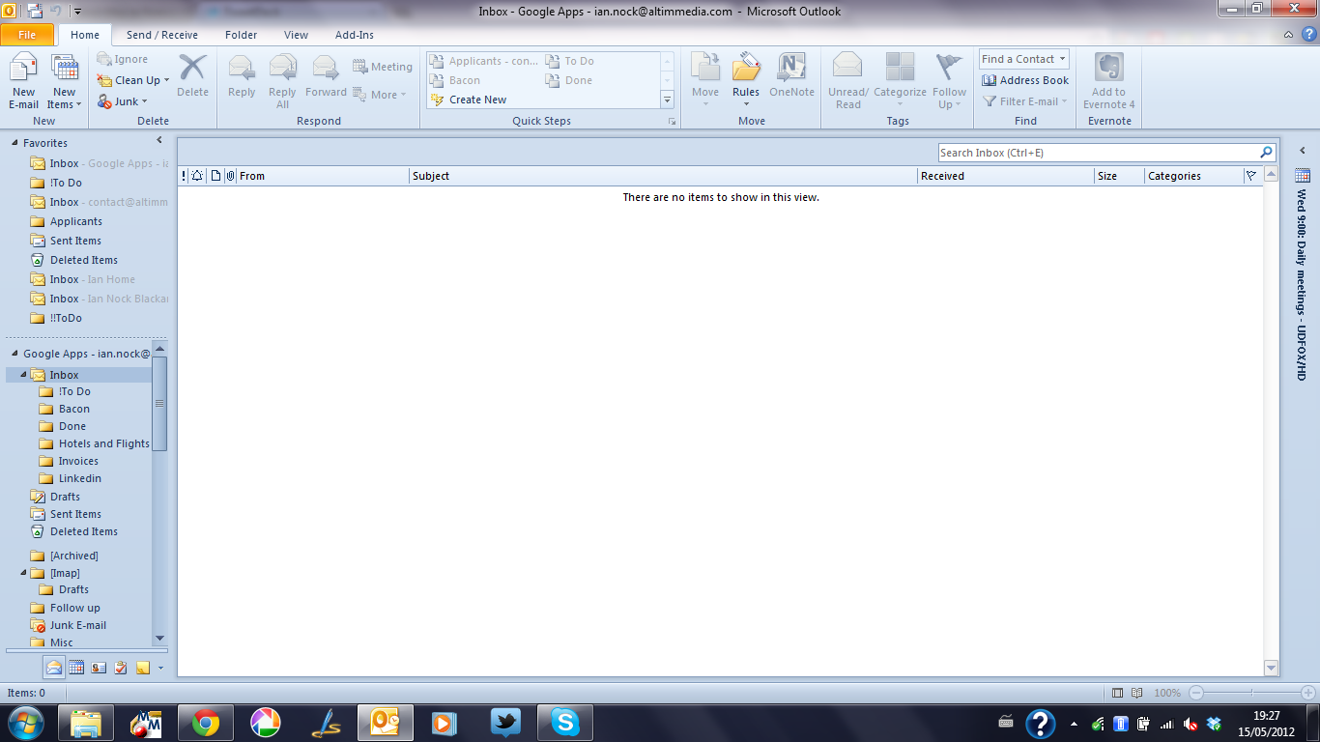The height and width of the screenshot is (742, 1320).
Task: Click the zoom slider in status bar
Action: (1252, 693)
